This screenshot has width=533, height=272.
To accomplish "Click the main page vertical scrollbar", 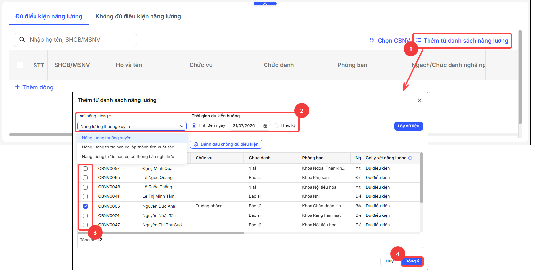I will point(520,77).
